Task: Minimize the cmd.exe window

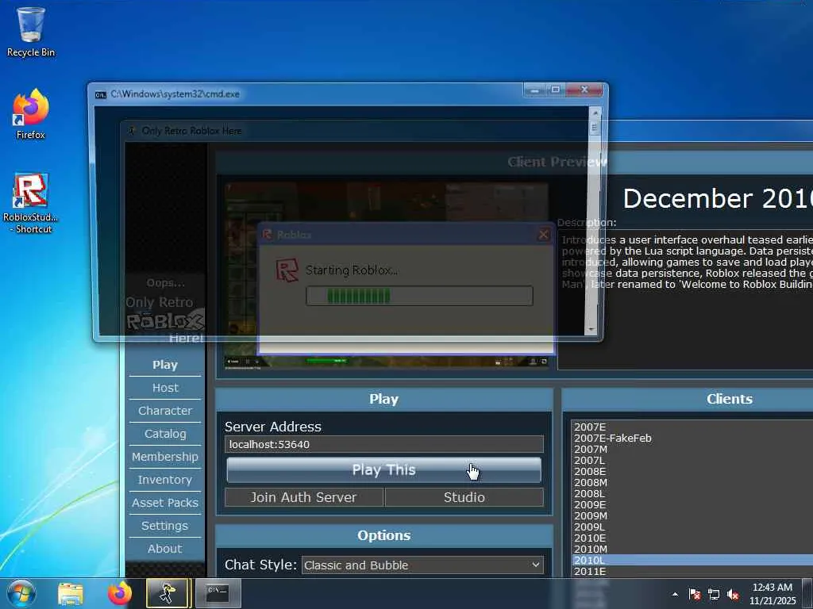Action: click(534, 90)
